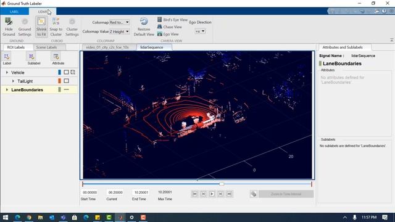This screenshot has height=222, width=395.
Task: Switch to the LABEL ribbon tab
Action: point(14,12)
